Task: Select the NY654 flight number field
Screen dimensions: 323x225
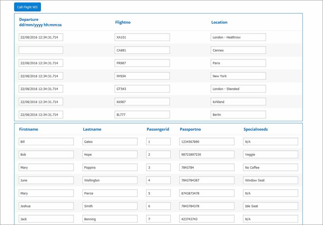Action: (x=142, y=76)
